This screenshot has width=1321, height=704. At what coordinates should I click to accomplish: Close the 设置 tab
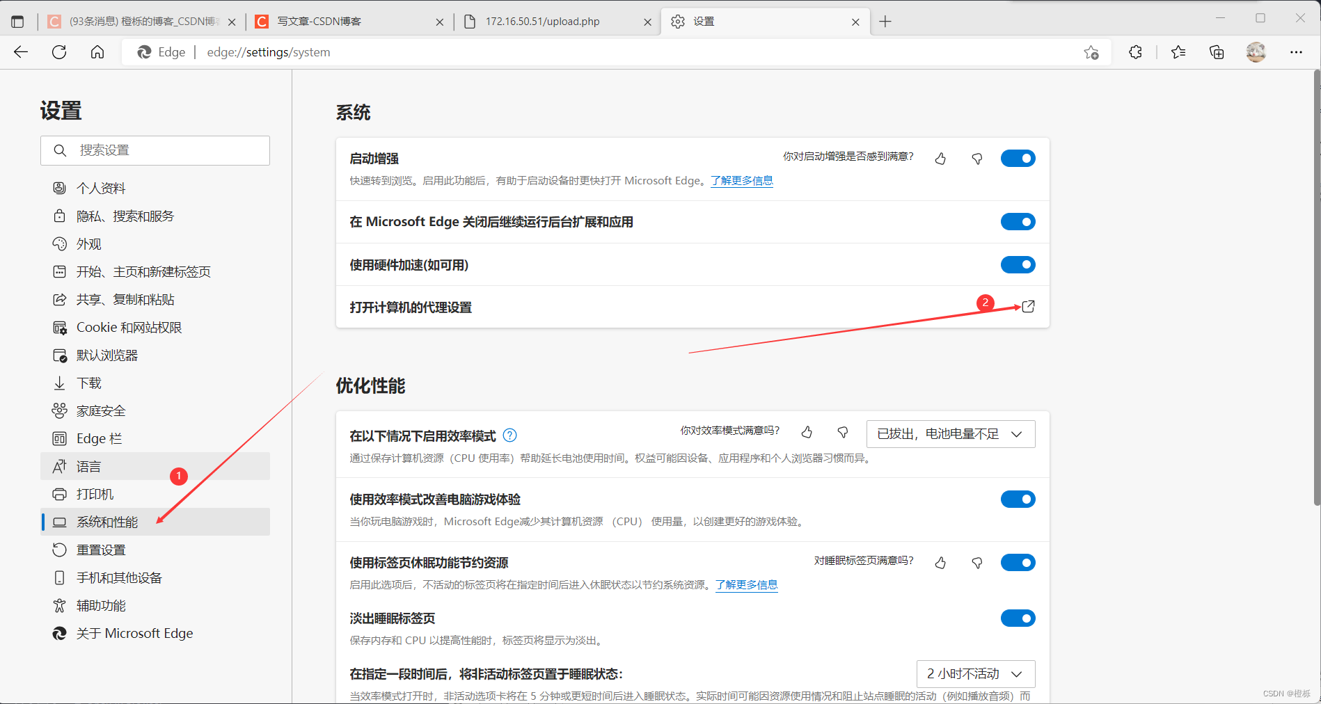click(855, 22)
